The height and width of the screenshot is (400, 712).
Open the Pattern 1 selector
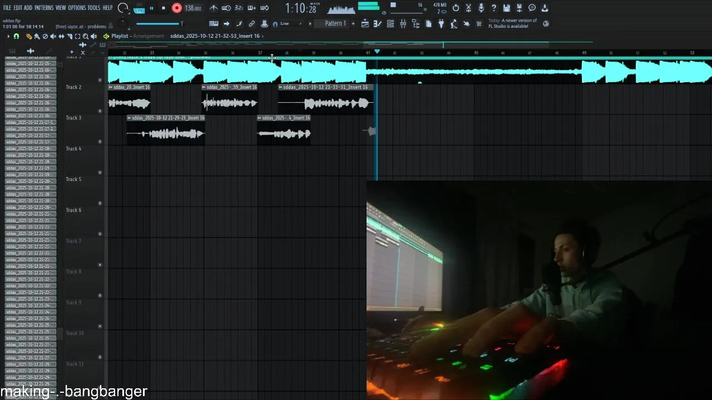pos(332,23)
